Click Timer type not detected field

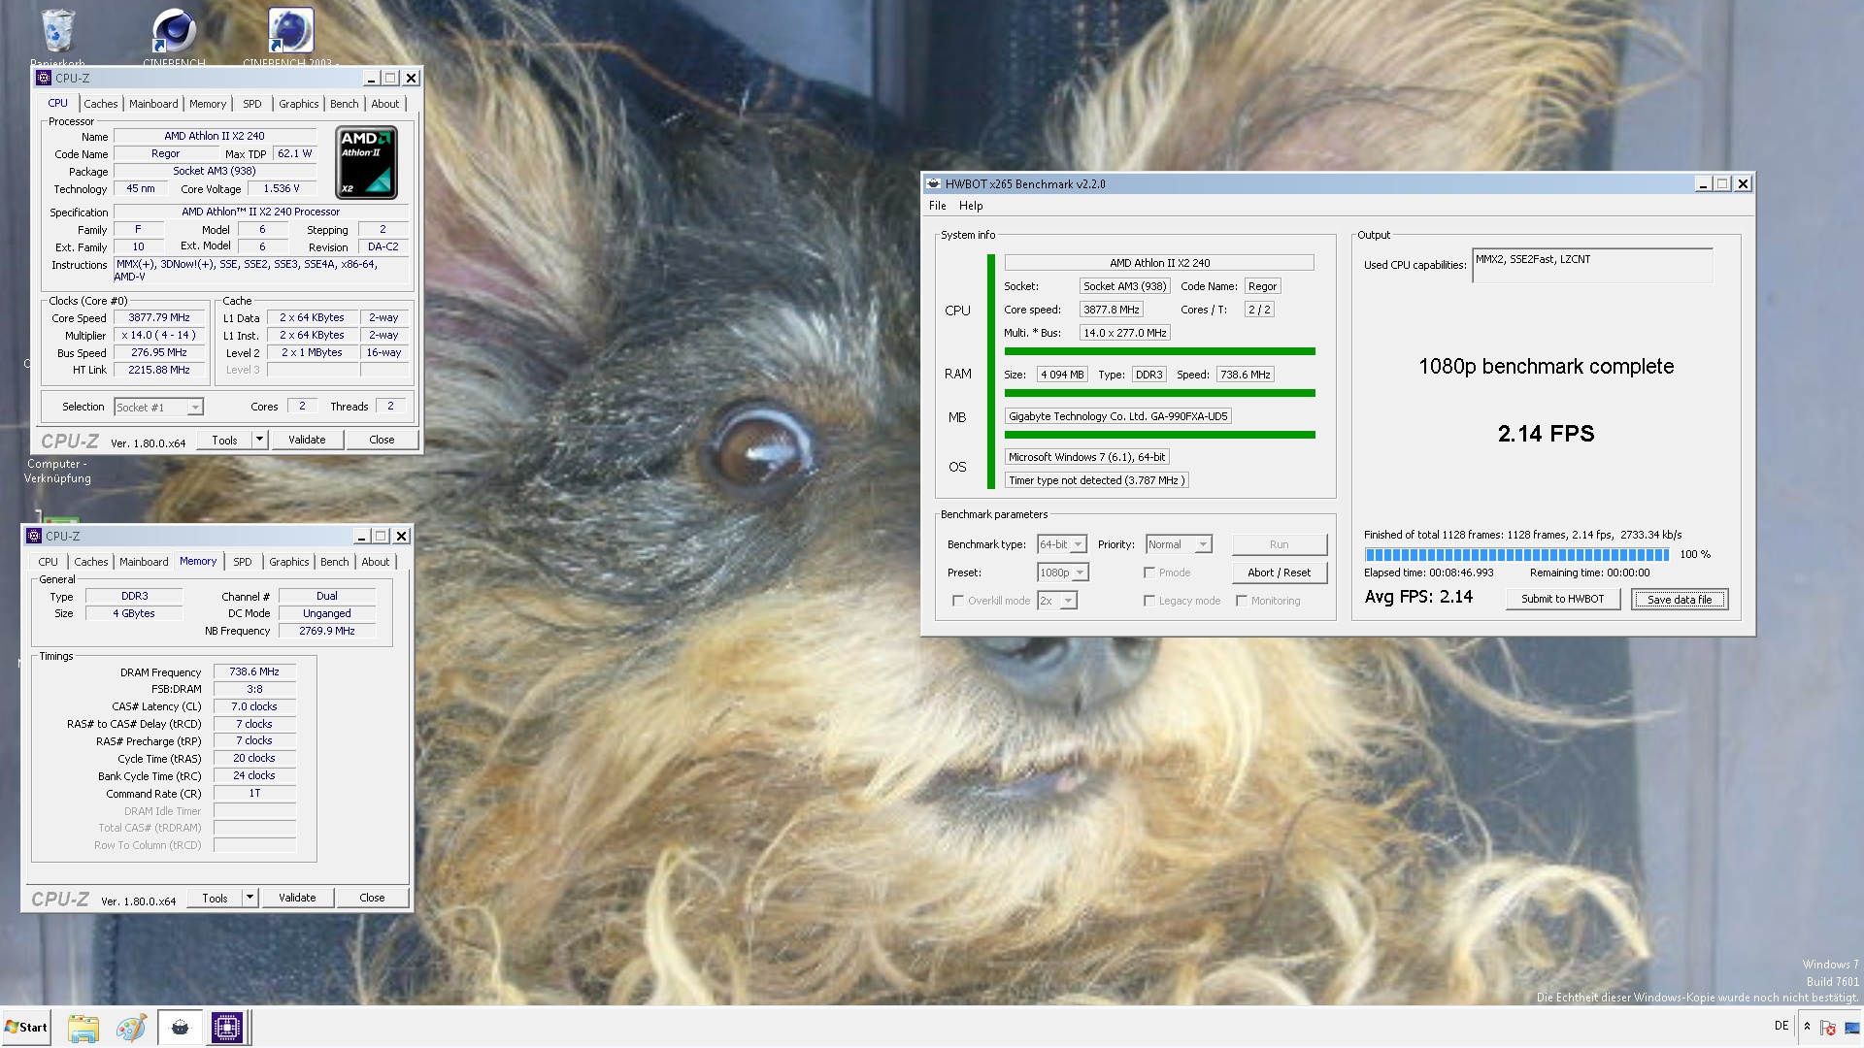(1097, 480)
